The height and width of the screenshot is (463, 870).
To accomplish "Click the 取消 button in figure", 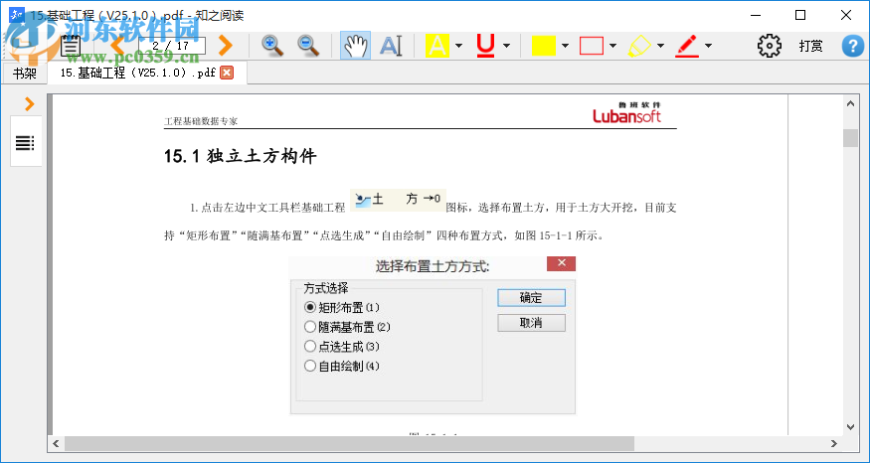I will (531, 323).
